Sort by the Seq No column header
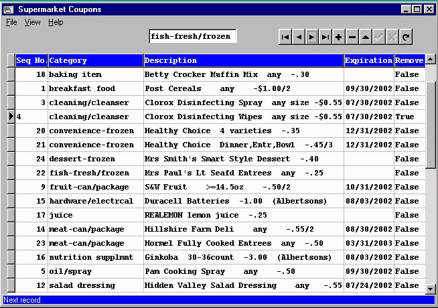Screen dimensions: 438x308 (x=31, y=60)
